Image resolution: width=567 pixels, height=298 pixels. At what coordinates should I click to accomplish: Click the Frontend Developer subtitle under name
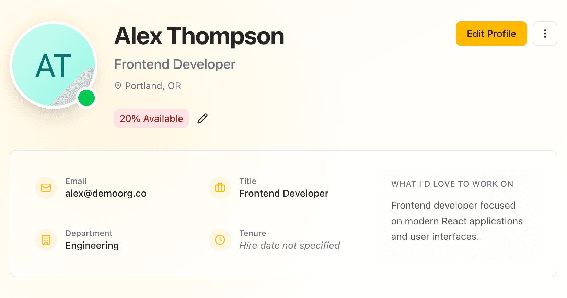175,64
